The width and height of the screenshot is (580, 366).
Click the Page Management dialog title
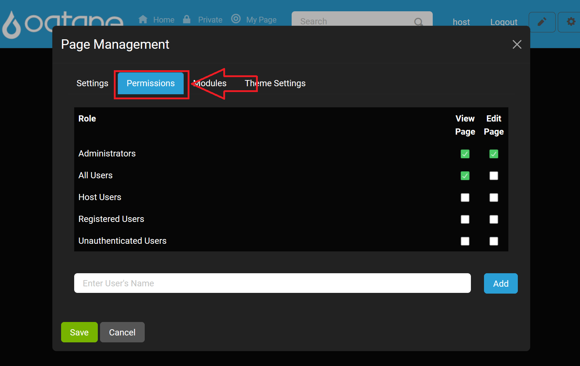click(115, 44)
